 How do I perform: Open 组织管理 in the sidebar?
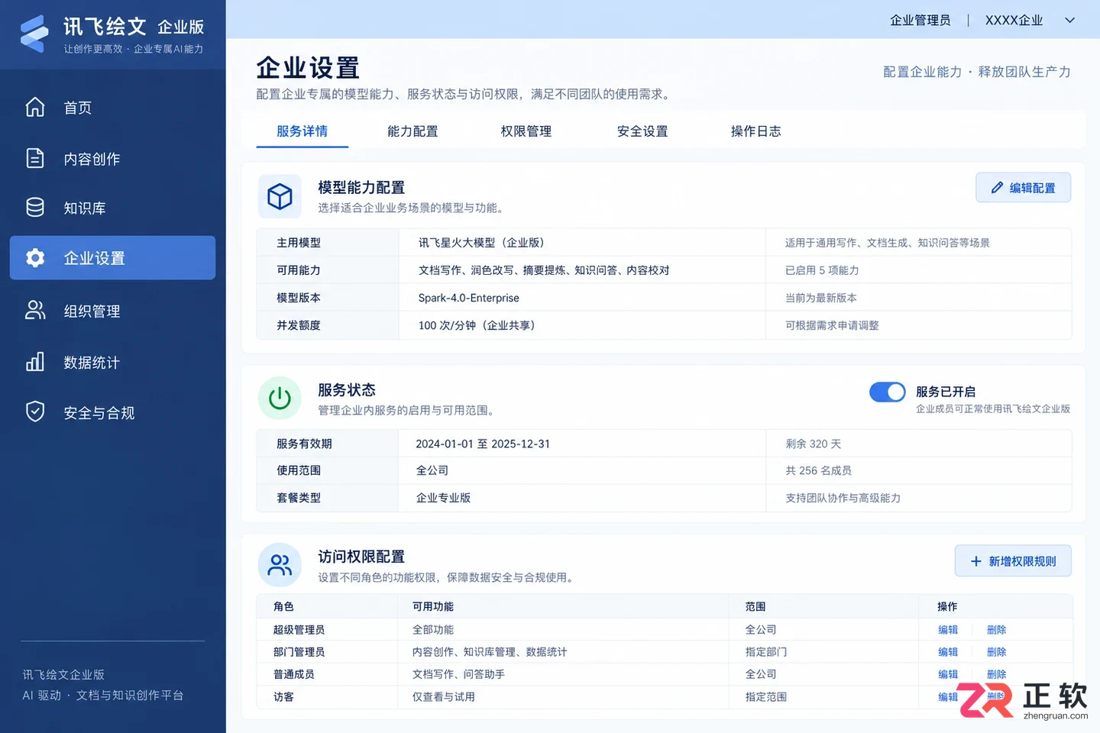(x=112, y=311)
